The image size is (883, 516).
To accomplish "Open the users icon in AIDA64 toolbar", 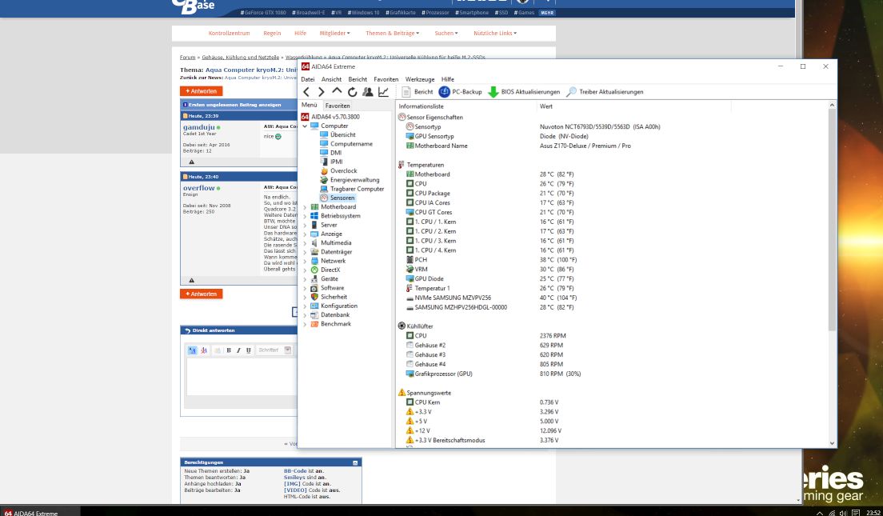I will [x=368, y=92].
